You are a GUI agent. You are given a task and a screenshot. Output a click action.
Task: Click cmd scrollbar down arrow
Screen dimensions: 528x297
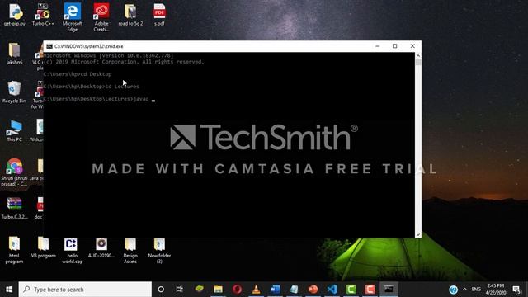[x=418, y=234]
